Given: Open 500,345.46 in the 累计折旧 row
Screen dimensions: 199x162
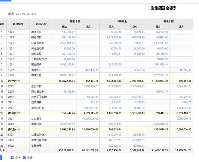Looking at the screenshot, I should pyautogui.click(x=185, y=70).
